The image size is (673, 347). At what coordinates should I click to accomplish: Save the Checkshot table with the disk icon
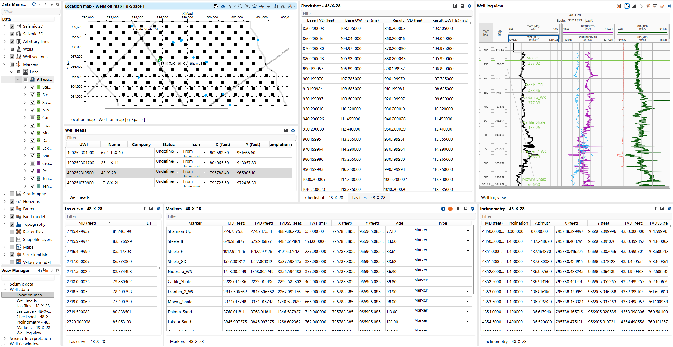coord(462,6)
